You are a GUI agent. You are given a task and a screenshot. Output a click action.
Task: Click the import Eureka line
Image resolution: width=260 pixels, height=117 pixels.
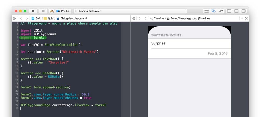(x=32, y=38)
